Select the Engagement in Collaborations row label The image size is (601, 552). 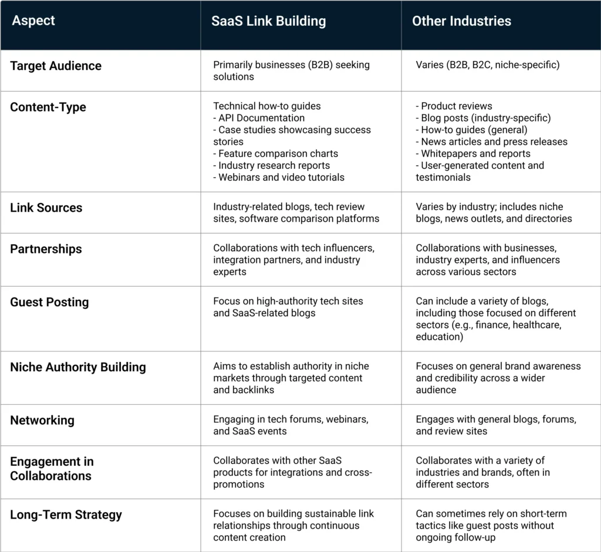(52, 468)
